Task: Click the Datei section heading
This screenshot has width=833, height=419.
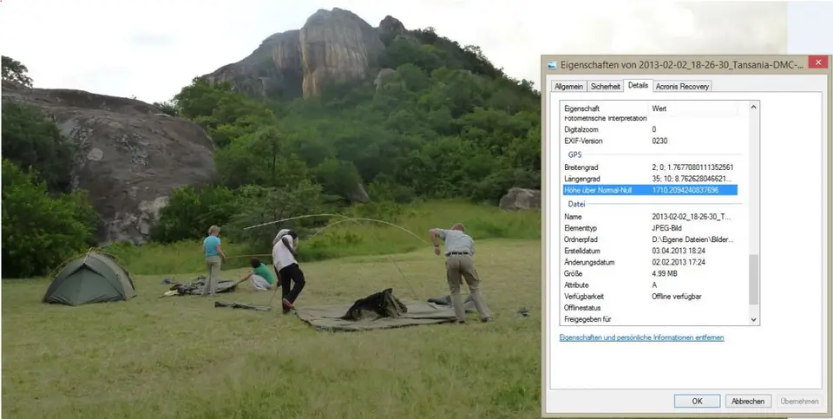Action: pyautogui.click(x=576, y=204)
